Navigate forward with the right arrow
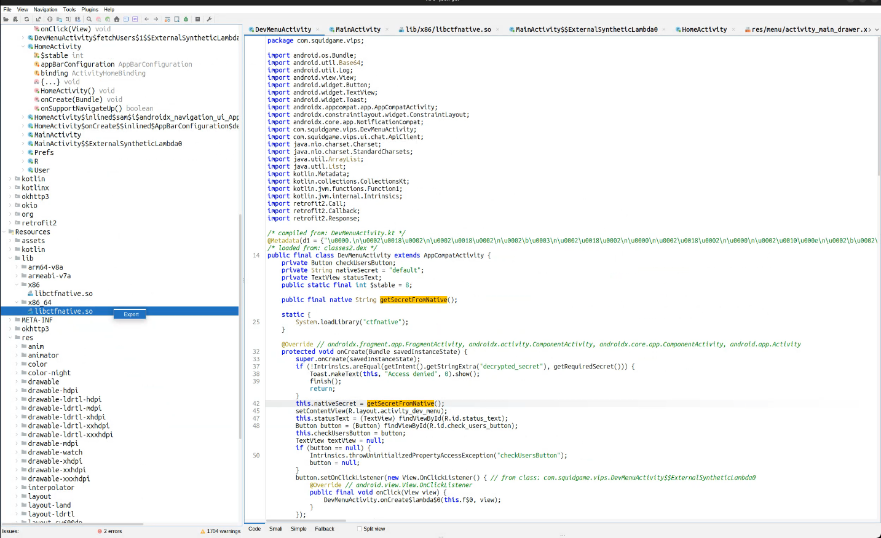The image size is (881, 538). coord(156,19)
